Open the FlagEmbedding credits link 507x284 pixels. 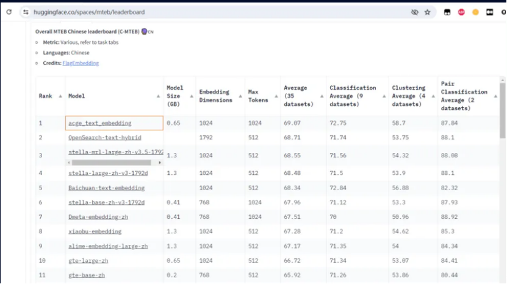[81, 63]
